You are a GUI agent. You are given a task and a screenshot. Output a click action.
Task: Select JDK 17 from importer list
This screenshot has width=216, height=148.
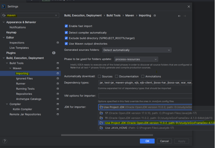point(156,113)
